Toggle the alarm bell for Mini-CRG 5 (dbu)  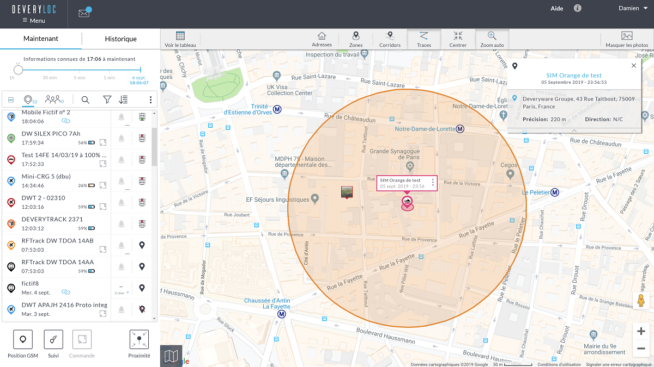[x=121, y=181]
